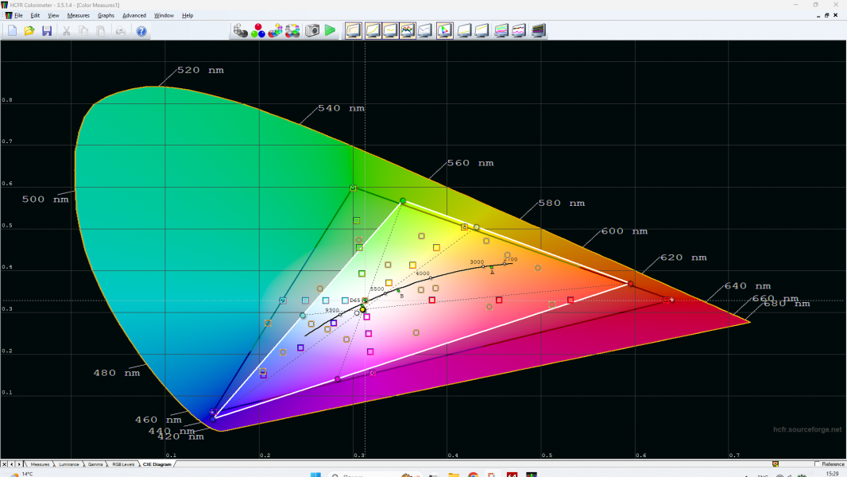Viewport: 847px width, 477px height.
Task: Open the color temperature graph monitor icon
Action: coord(425,31)
